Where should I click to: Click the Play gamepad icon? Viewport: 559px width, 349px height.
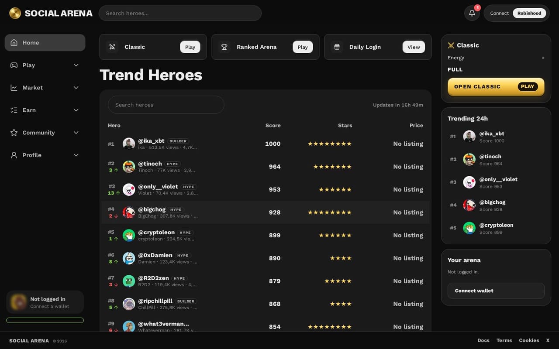tap(14, 65)
